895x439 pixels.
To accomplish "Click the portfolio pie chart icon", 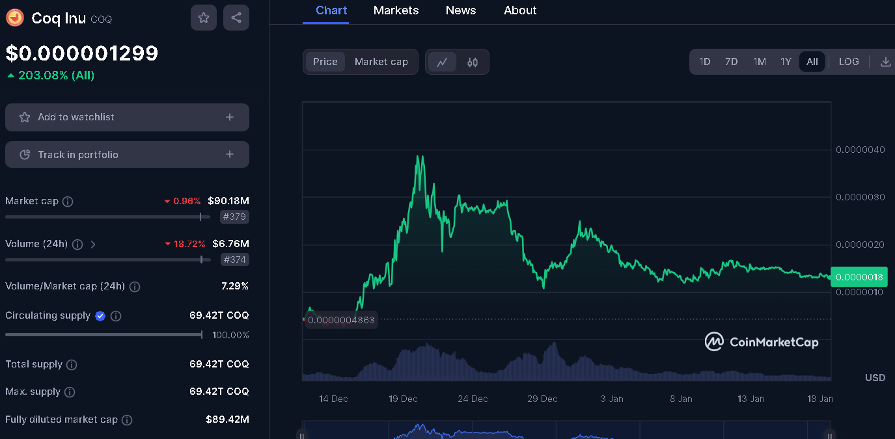I will (x=25, y=155).
